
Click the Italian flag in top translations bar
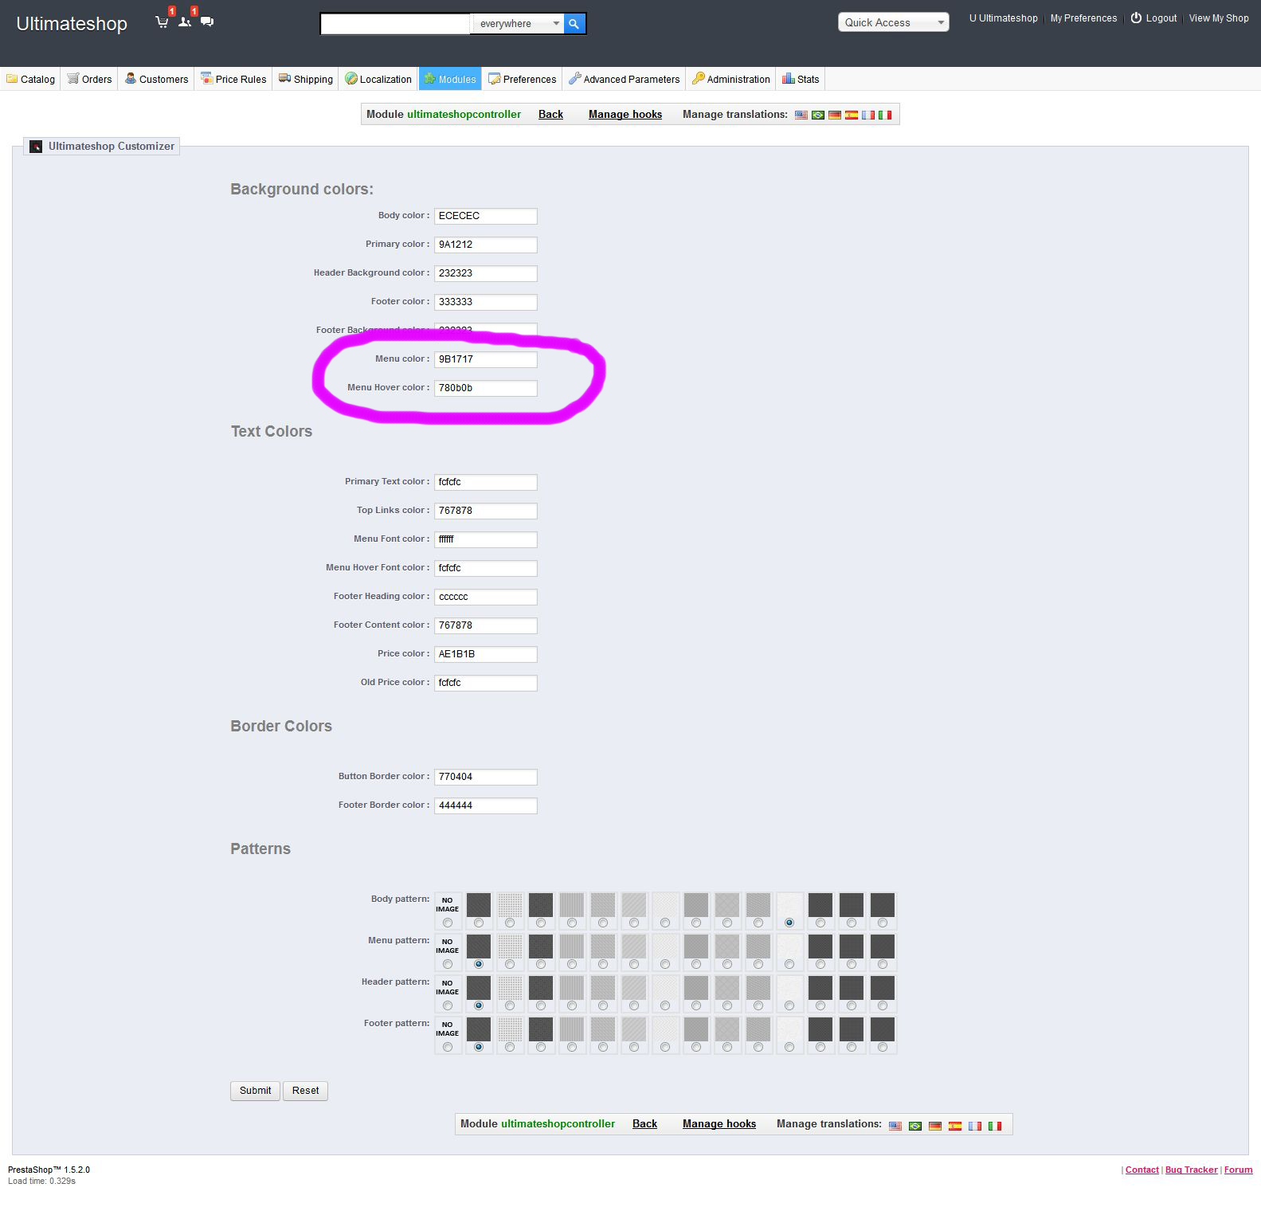[x=885, y=116]
